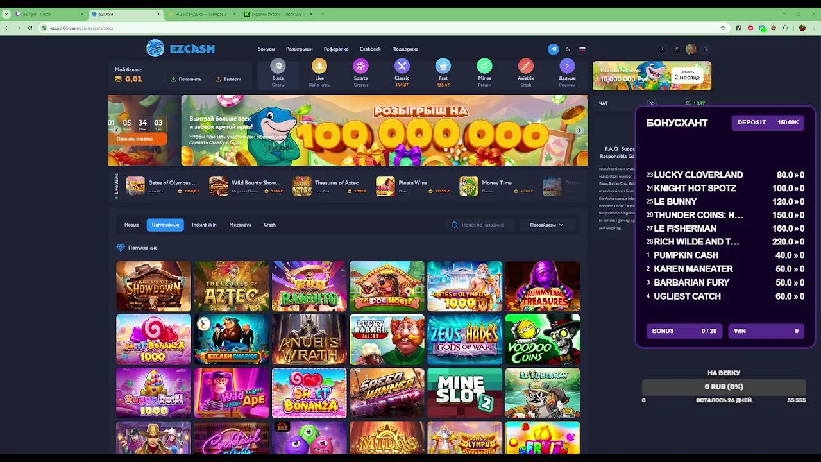Open the Бонусы menu item

(x=266, y=49)
